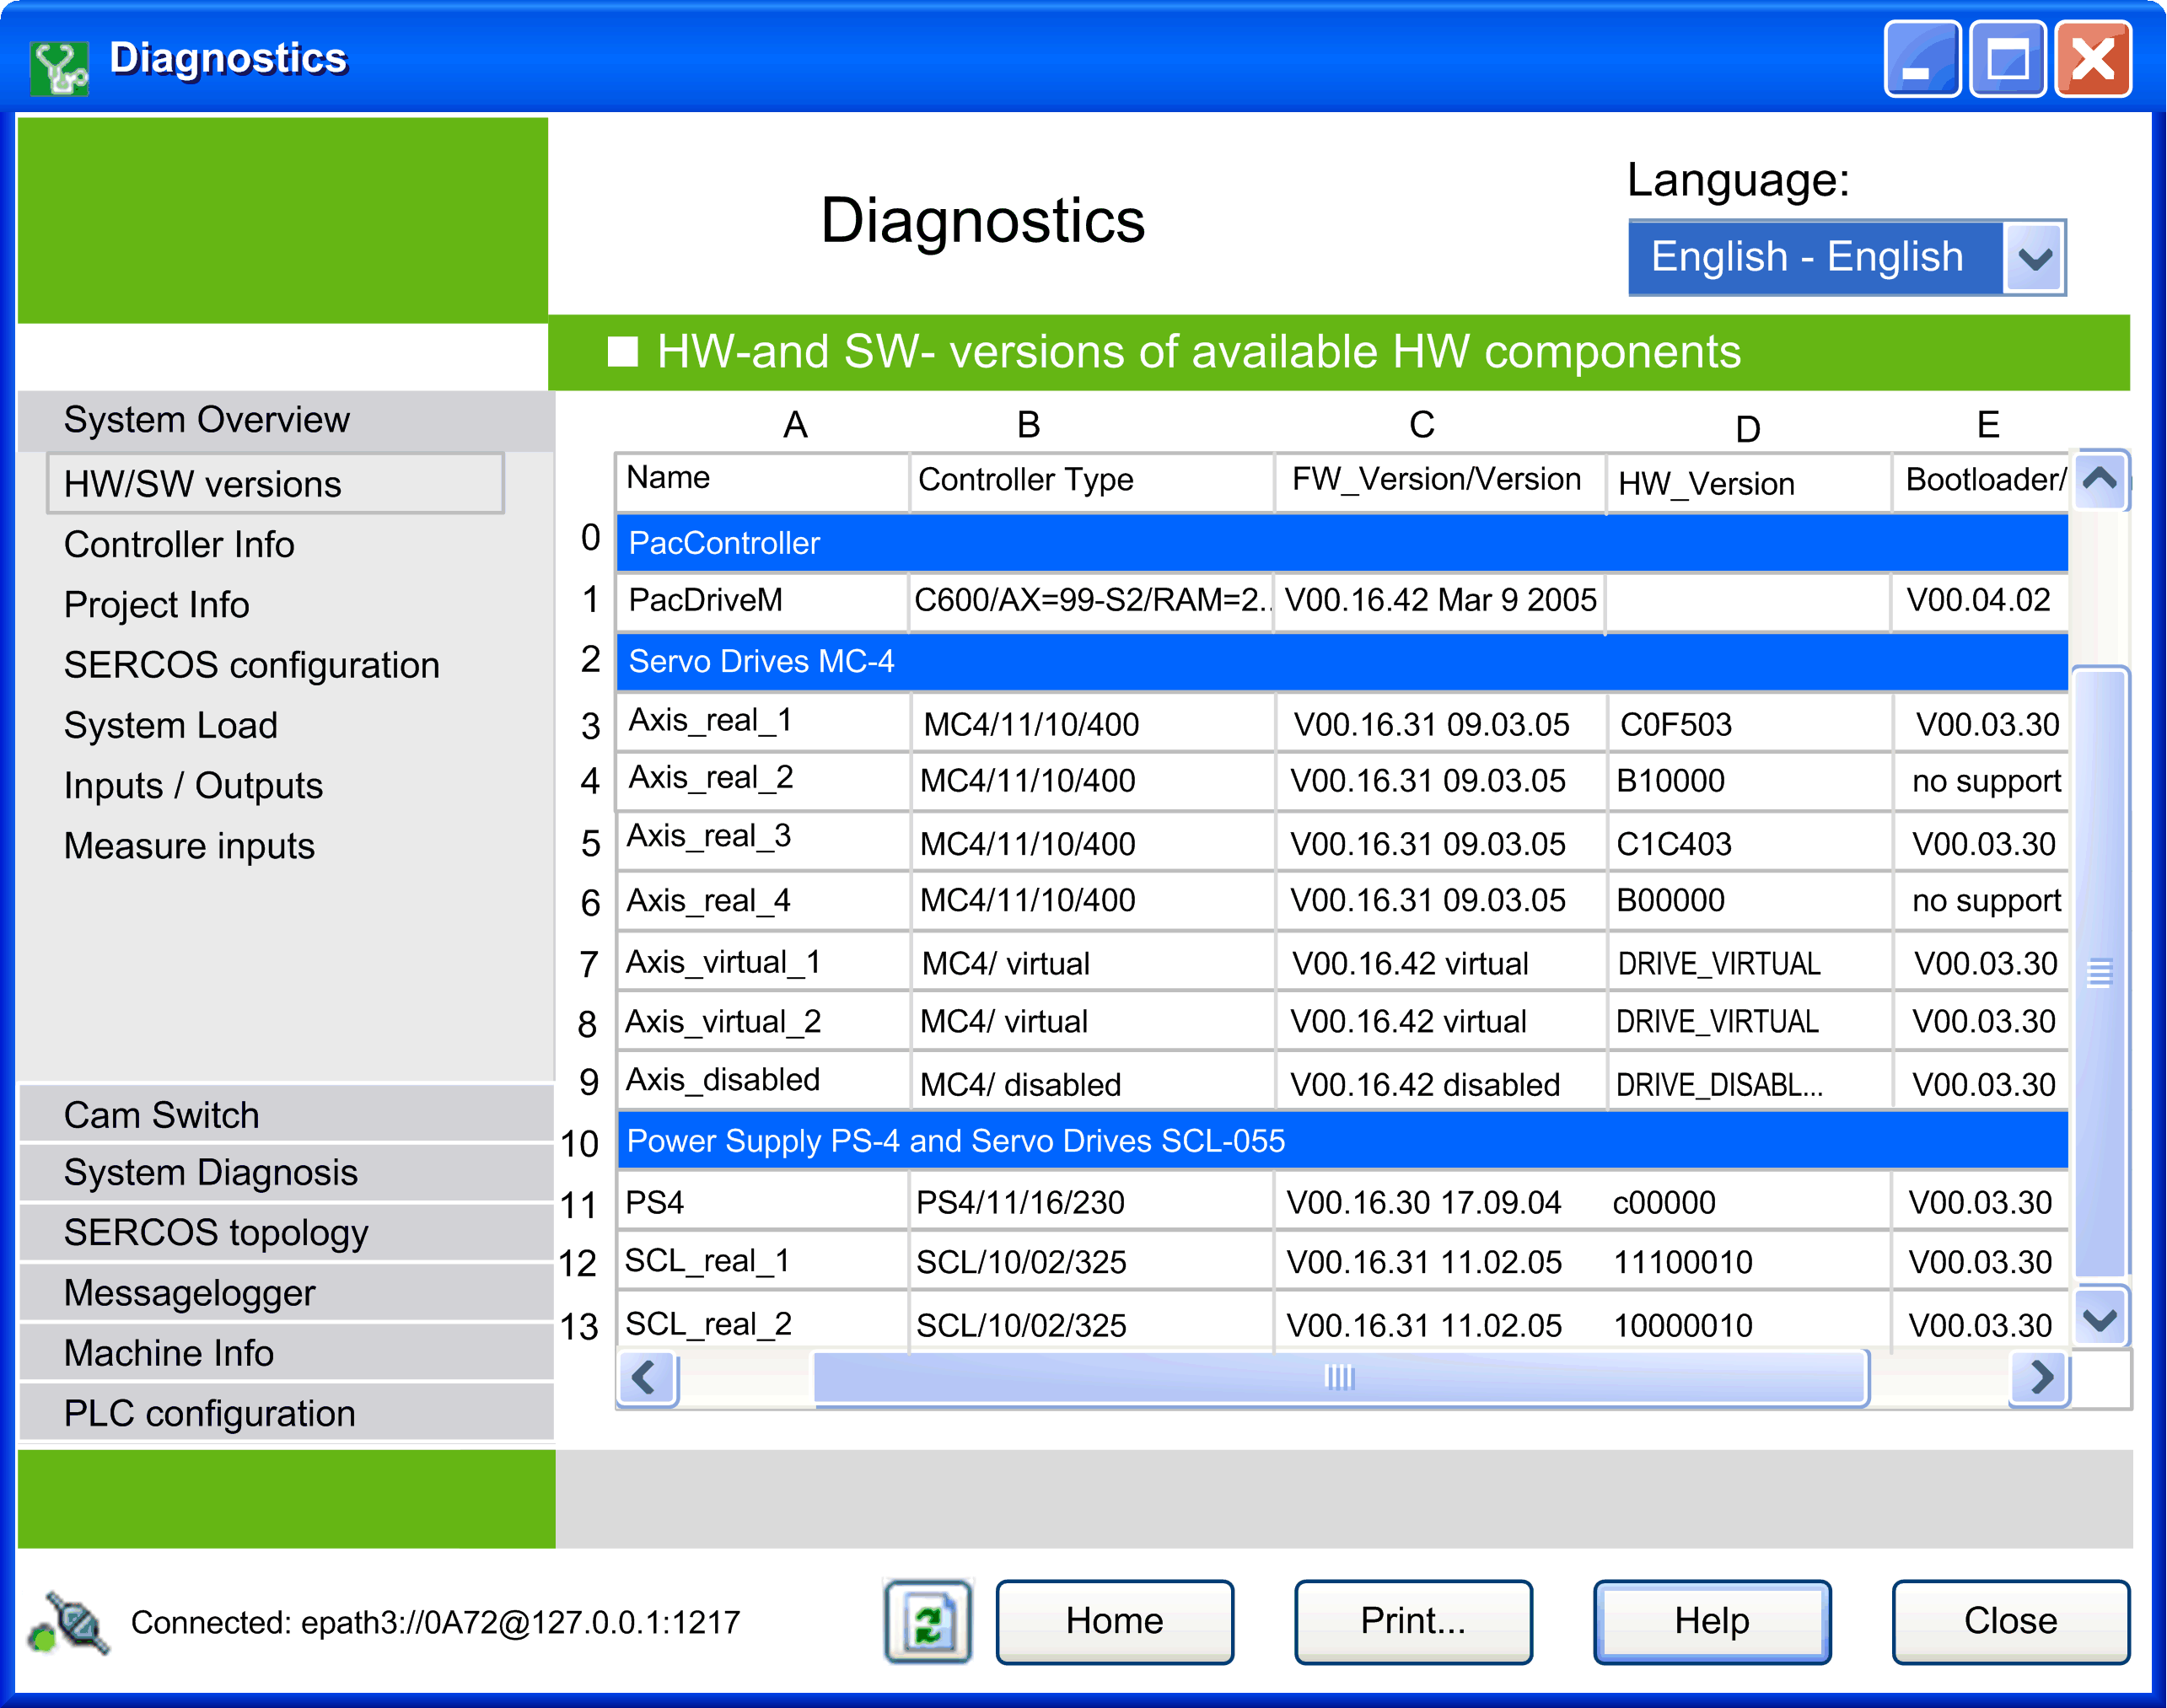Click the Home button
This screenshot has width=2167, height=1708.
coord(1114,1621)
